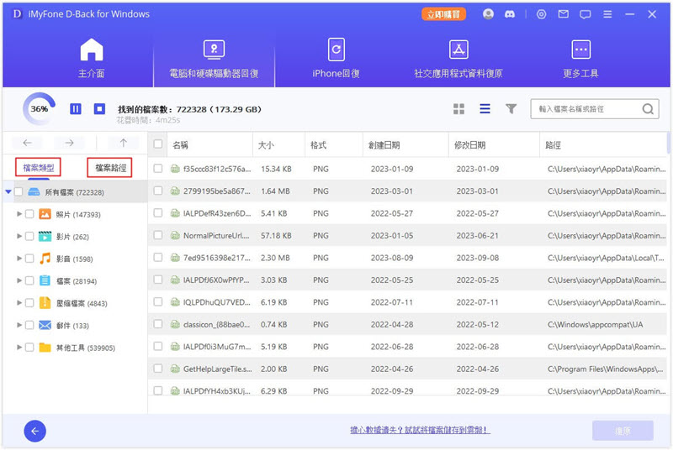
Task: Expand the 郵件 tree node
Action: (19, 325)
